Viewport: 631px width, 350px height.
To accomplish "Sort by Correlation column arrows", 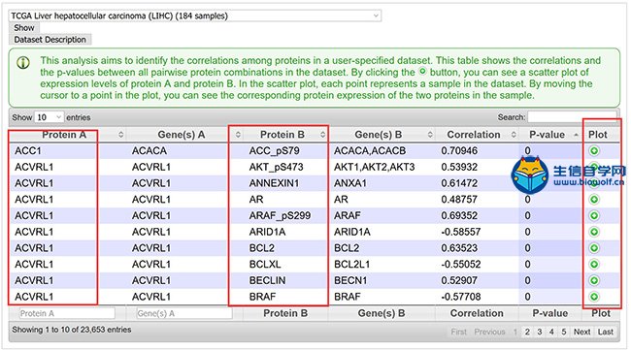I will pos(514,135).
